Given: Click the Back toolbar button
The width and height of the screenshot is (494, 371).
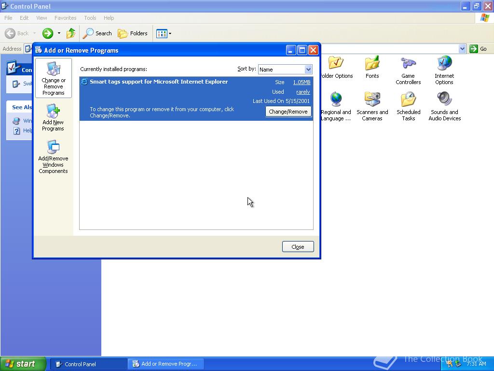Looking at the screenshot, I should pos(17,33).
